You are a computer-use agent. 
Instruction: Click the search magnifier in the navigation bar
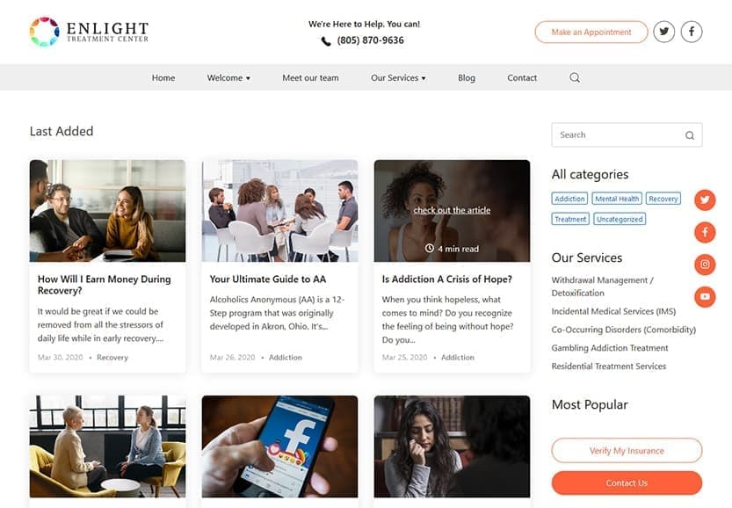pyautogui.click(x=575, y=77)
